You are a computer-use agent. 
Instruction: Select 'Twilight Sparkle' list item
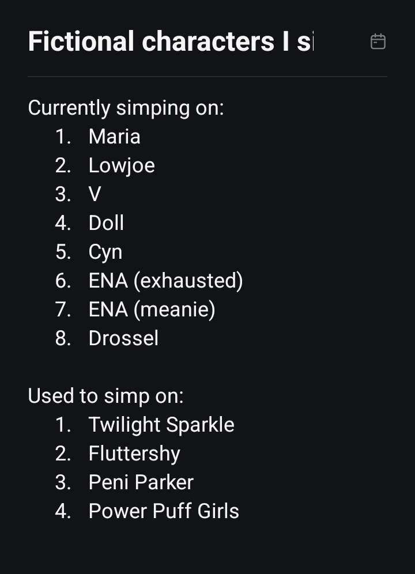coord(161,425)
